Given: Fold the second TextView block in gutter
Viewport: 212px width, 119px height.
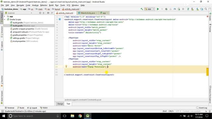Looking at the screenshot, I should tap(63, 59).
